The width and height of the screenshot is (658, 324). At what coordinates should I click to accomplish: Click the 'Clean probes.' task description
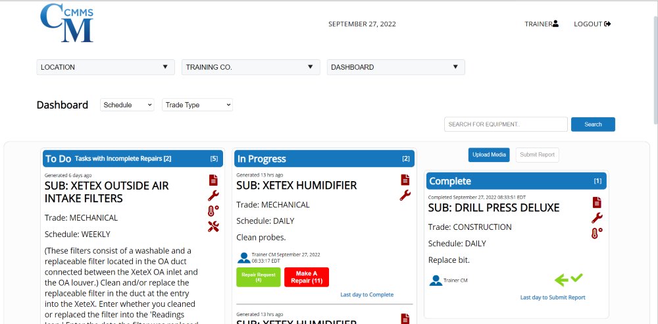tap(261, 238)
